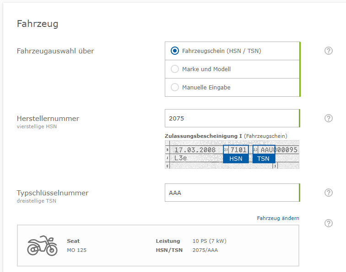346x272 pixels.
Task: Show help for Typschlüsselnummer
Action: pos(328,193)
